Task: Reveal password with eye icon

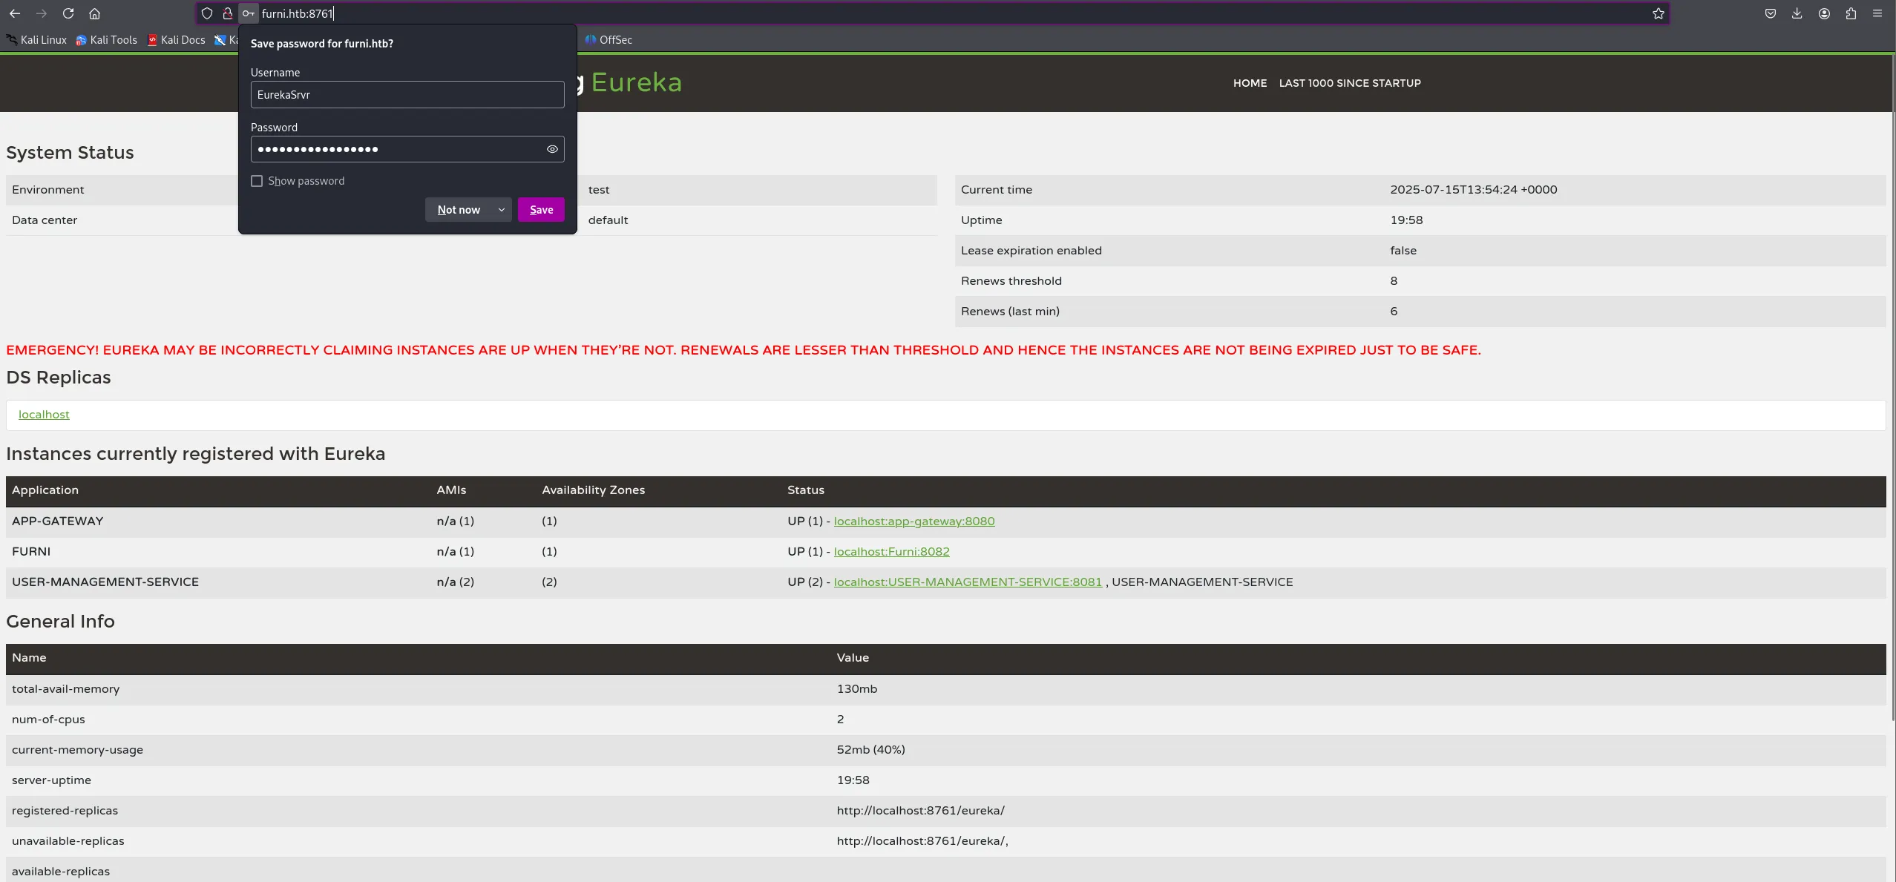Action: click(552, 149)
